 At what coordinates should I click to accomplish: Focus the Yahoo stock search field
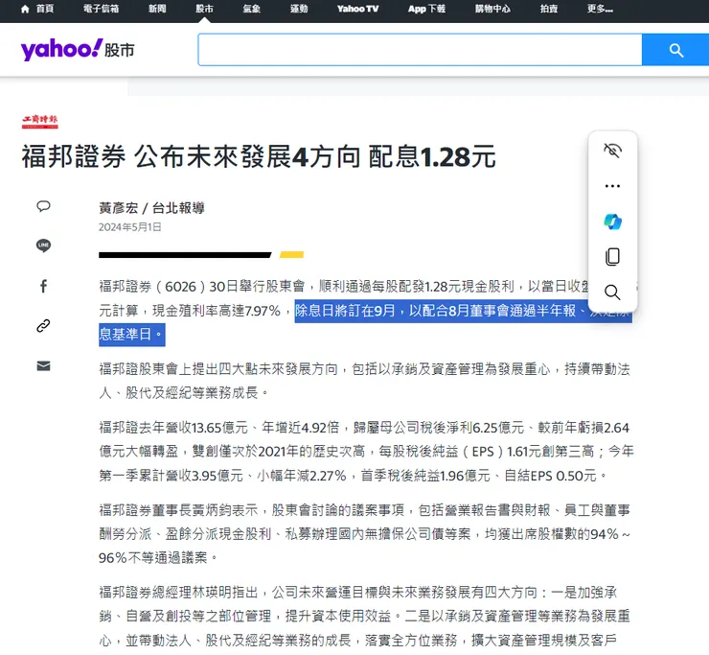tap(420, 50)
